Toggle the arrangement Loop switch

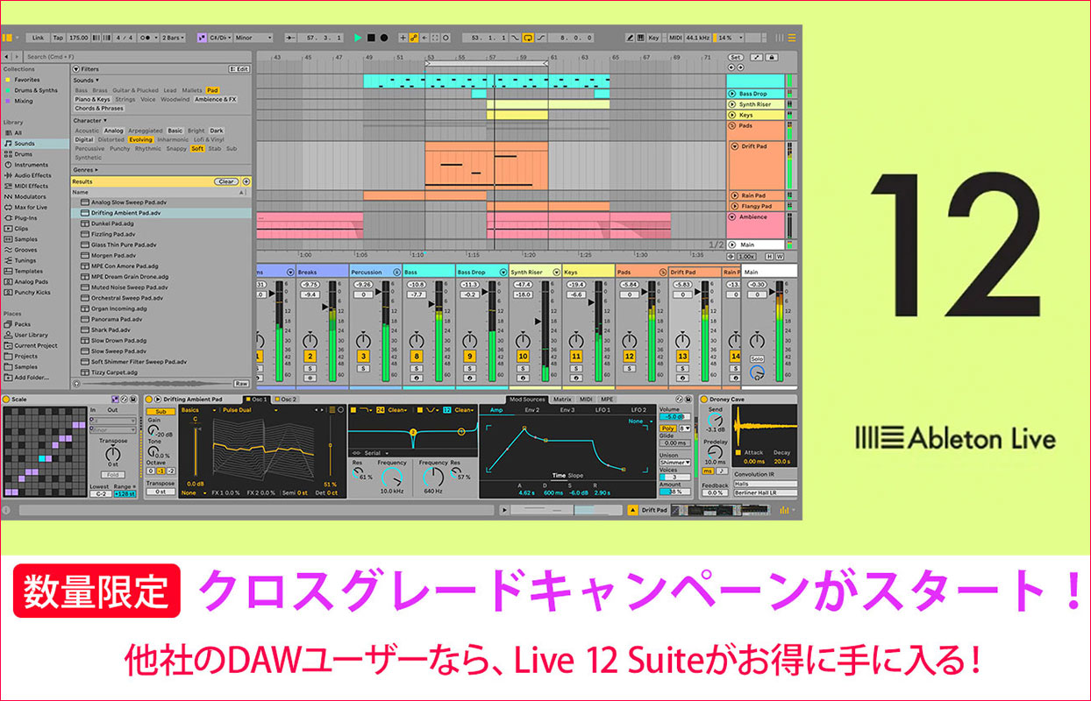[528, 38]
